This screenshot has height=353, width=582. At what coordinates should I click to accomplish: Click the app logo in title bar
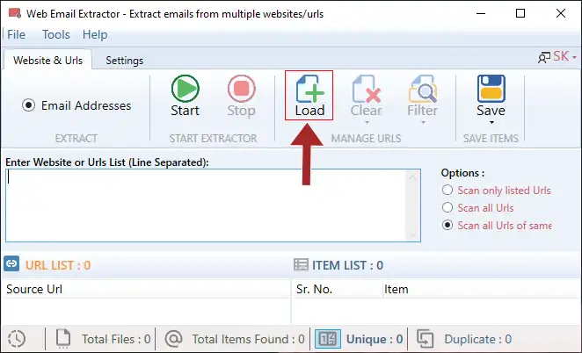[x=14, y=14]
